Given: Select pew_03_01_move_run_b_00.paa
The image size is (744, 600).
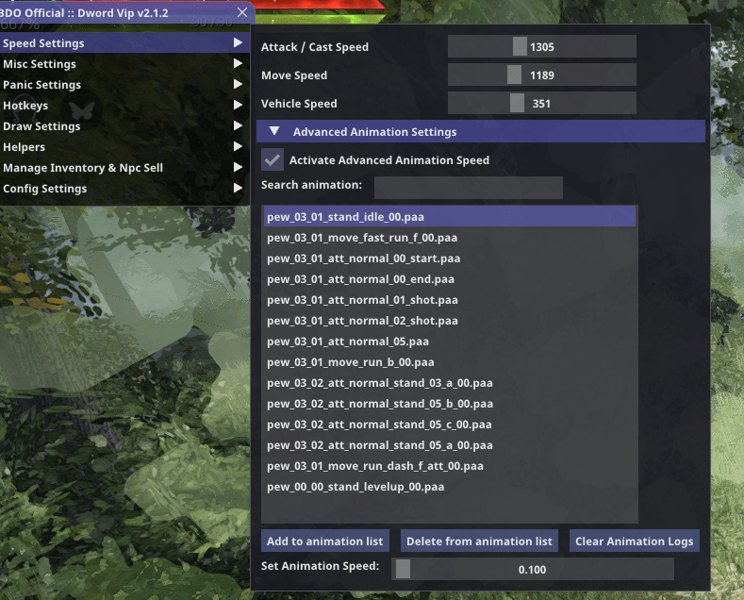Looking at the screenshot, I should click(x=450, y=362).
